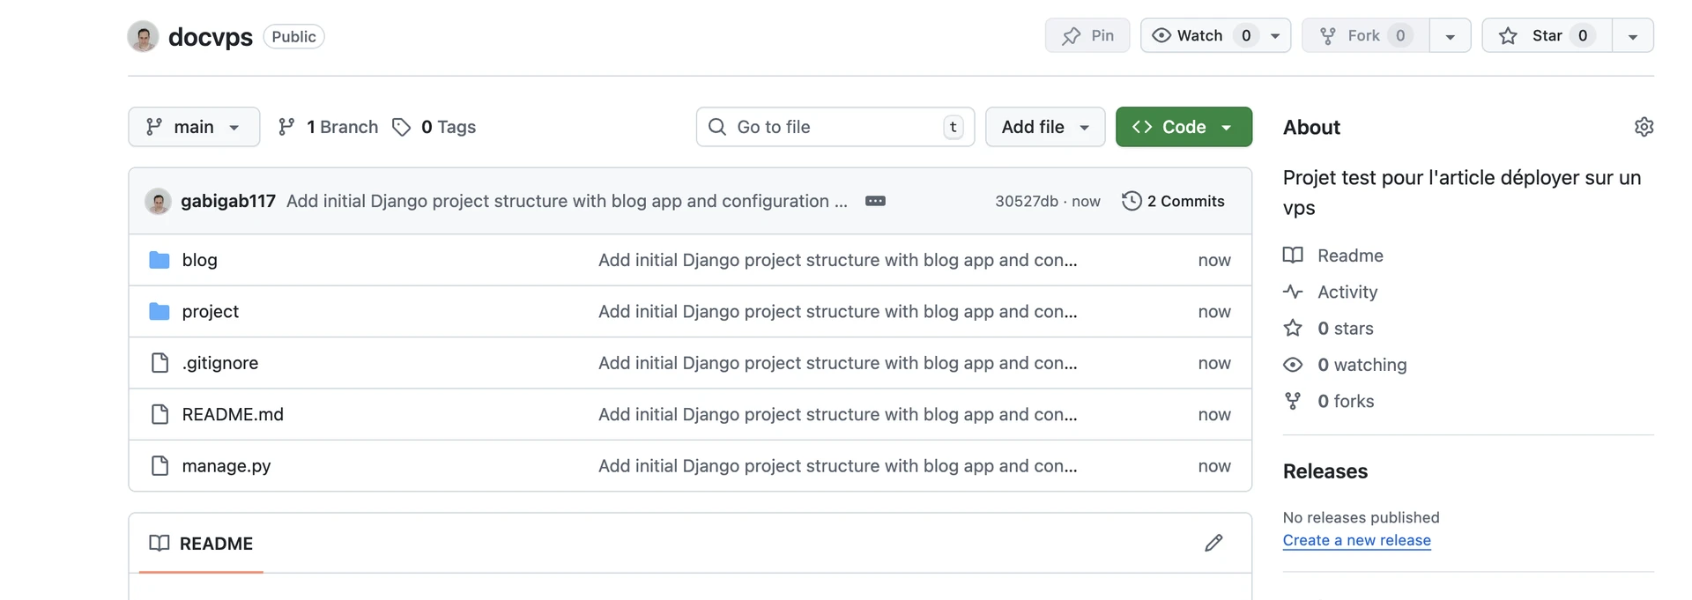
Task: Click the pencil icon to edit README
Action: [1213, 543]
